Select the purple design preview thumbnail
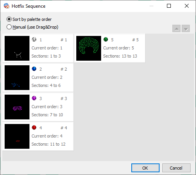Viewport: 196px width, 175px height. click(x=17, y=107)
